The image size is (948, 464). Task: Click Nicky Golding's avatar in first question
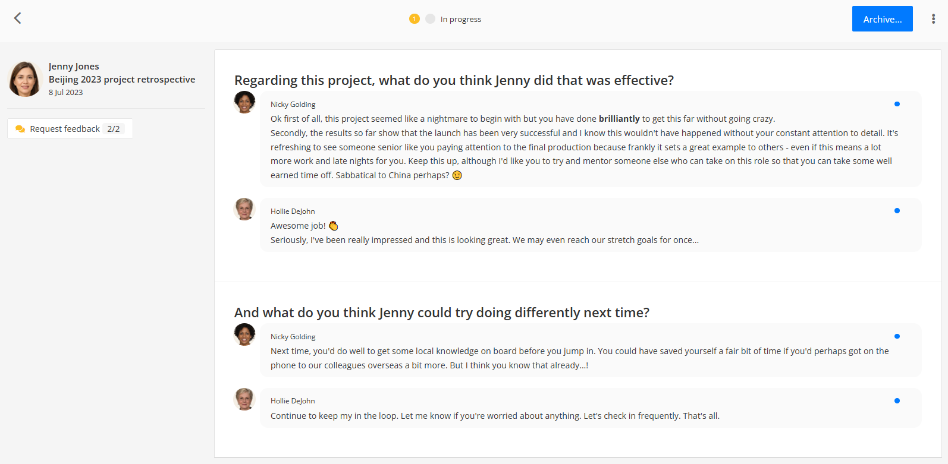point(244,102)
